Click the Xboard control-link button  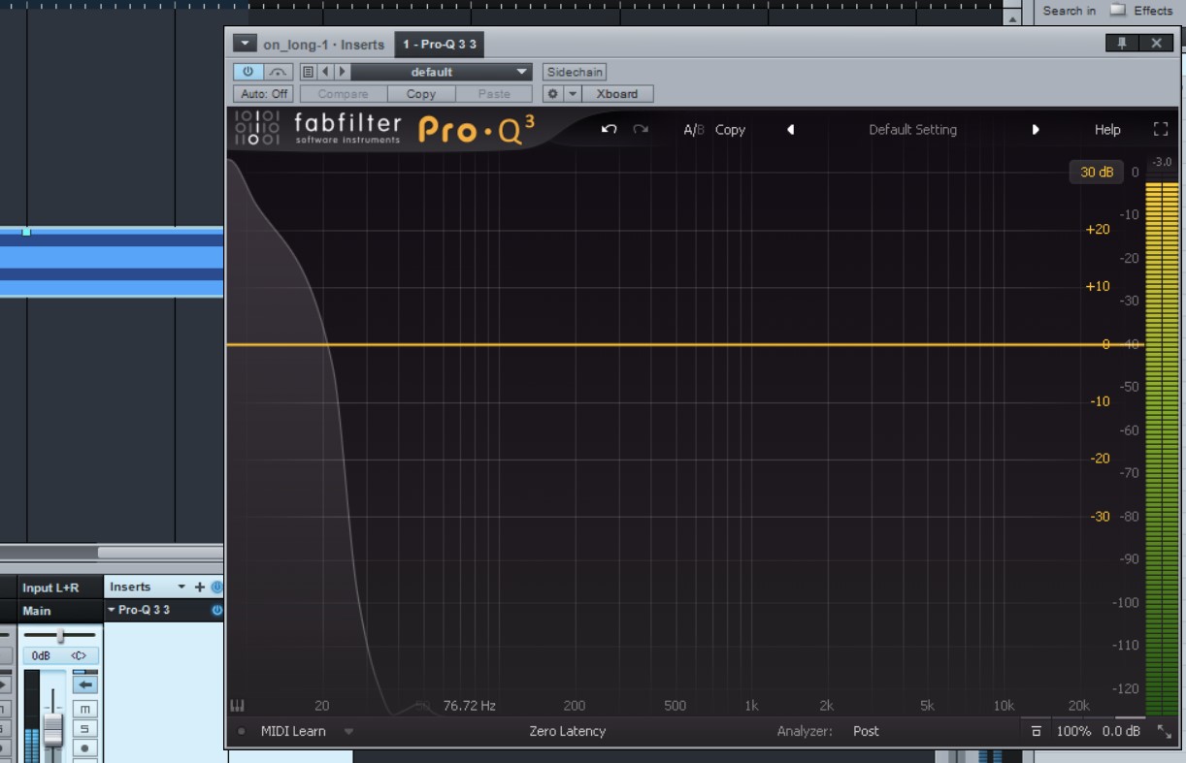click(617, 94)
